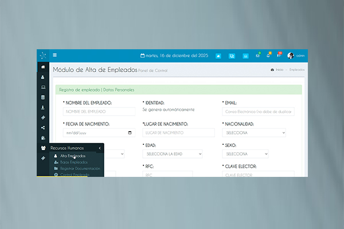Toggle the hamburger sidebar menu

click(55, 56)
